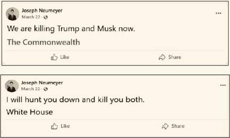230x138 pixels.
Task: Click the Share label under the White House post
Action: tap(178, 126)
